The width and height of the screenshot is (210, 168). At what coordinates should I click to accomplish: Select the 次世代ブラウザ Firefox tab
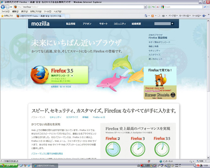[41, 16]
